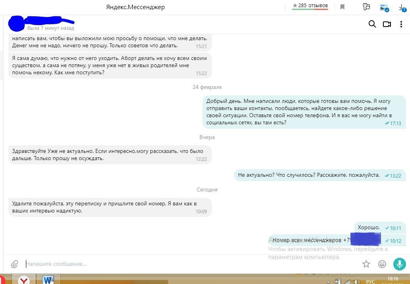This screenshot has height=284, width=410.
Task: Open Microsoft Word in the taskbar
Action: point(49,280)
